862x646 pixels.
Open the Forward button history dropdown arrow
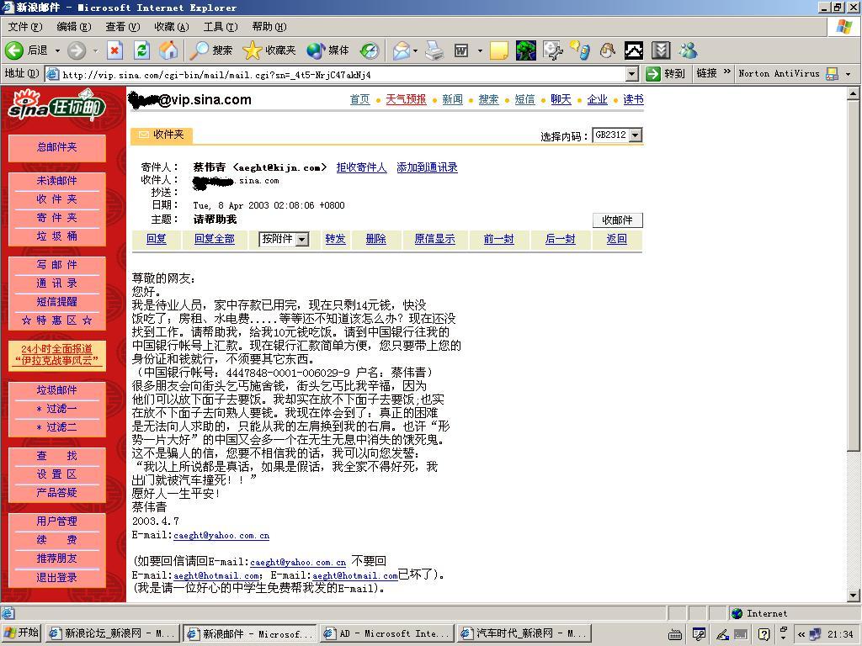(95, 50)
